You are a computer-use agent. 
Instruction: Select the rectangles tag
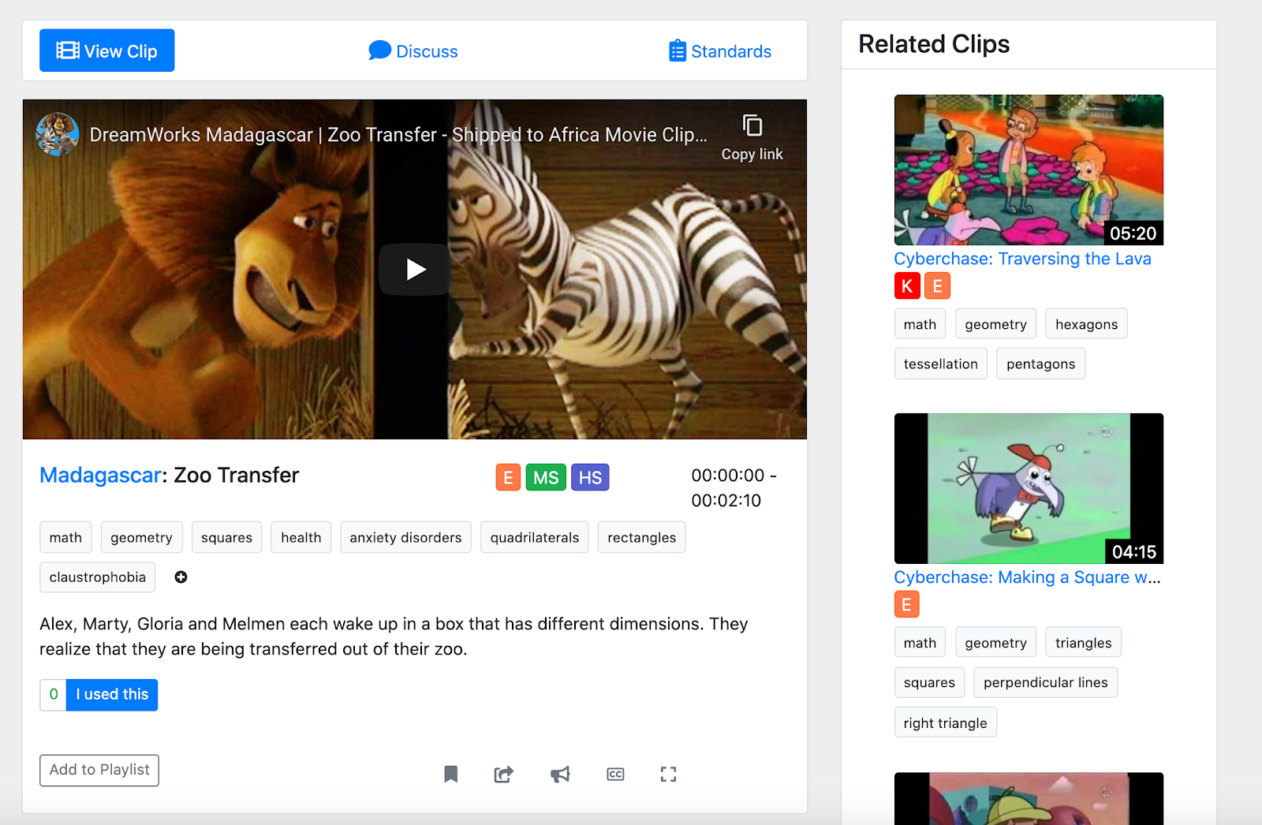[641, 537]
